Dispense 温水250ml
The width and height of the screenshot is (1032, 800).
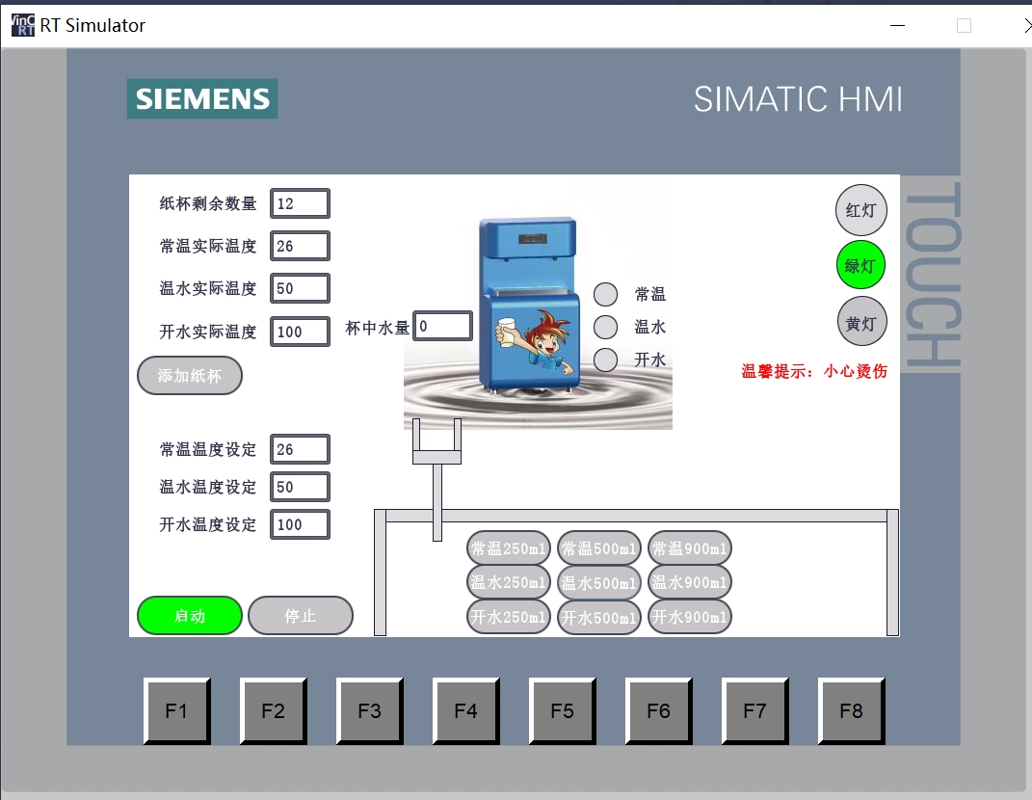[508, 582]
